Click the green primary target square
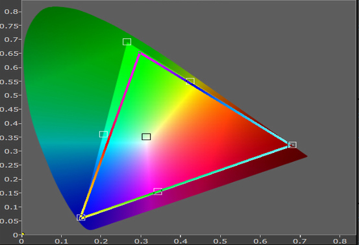 127,42
